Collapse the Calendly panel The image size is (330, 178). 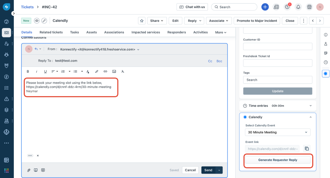click(x=311, y=117)
